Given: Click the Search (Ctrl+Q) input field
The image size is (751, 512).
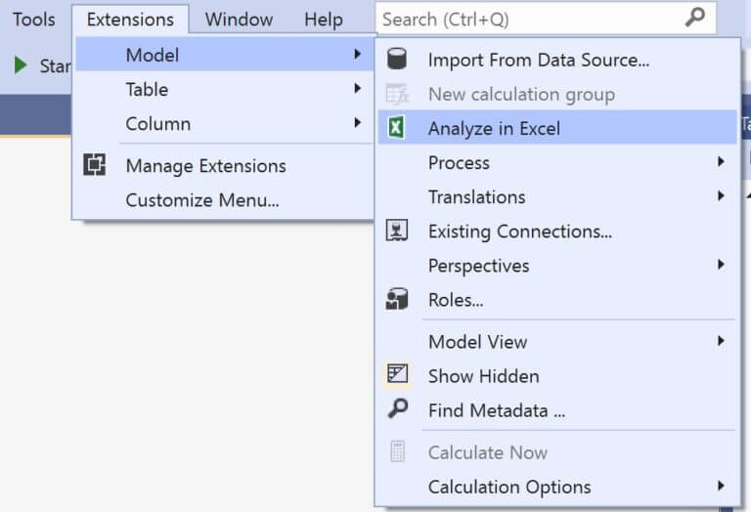Looking at the screenshot, I should 528,19.
